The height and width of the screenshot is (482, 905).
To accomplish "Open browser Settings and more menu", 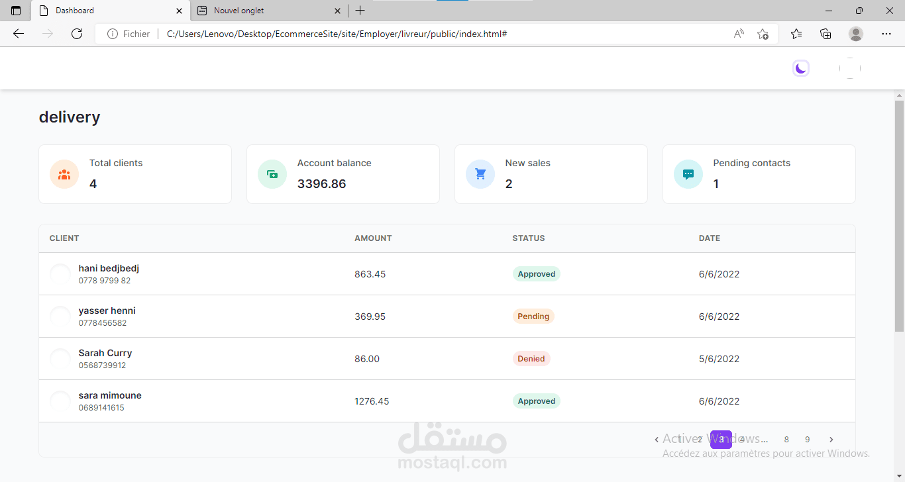I will click(886, 34).
